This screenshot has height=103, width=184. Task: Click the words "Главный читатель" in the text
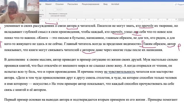point(78,44)
